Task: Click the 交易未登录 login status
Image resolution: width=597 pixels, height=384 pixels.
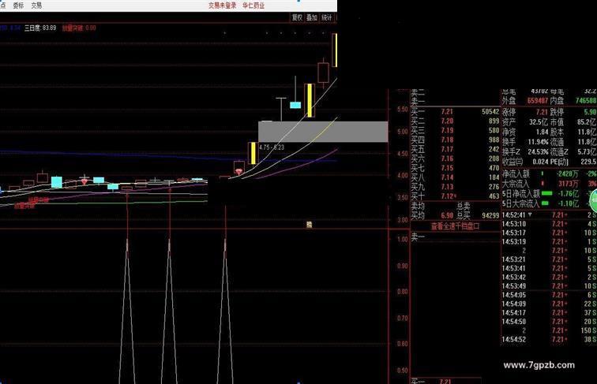Action: click(223, 6)
